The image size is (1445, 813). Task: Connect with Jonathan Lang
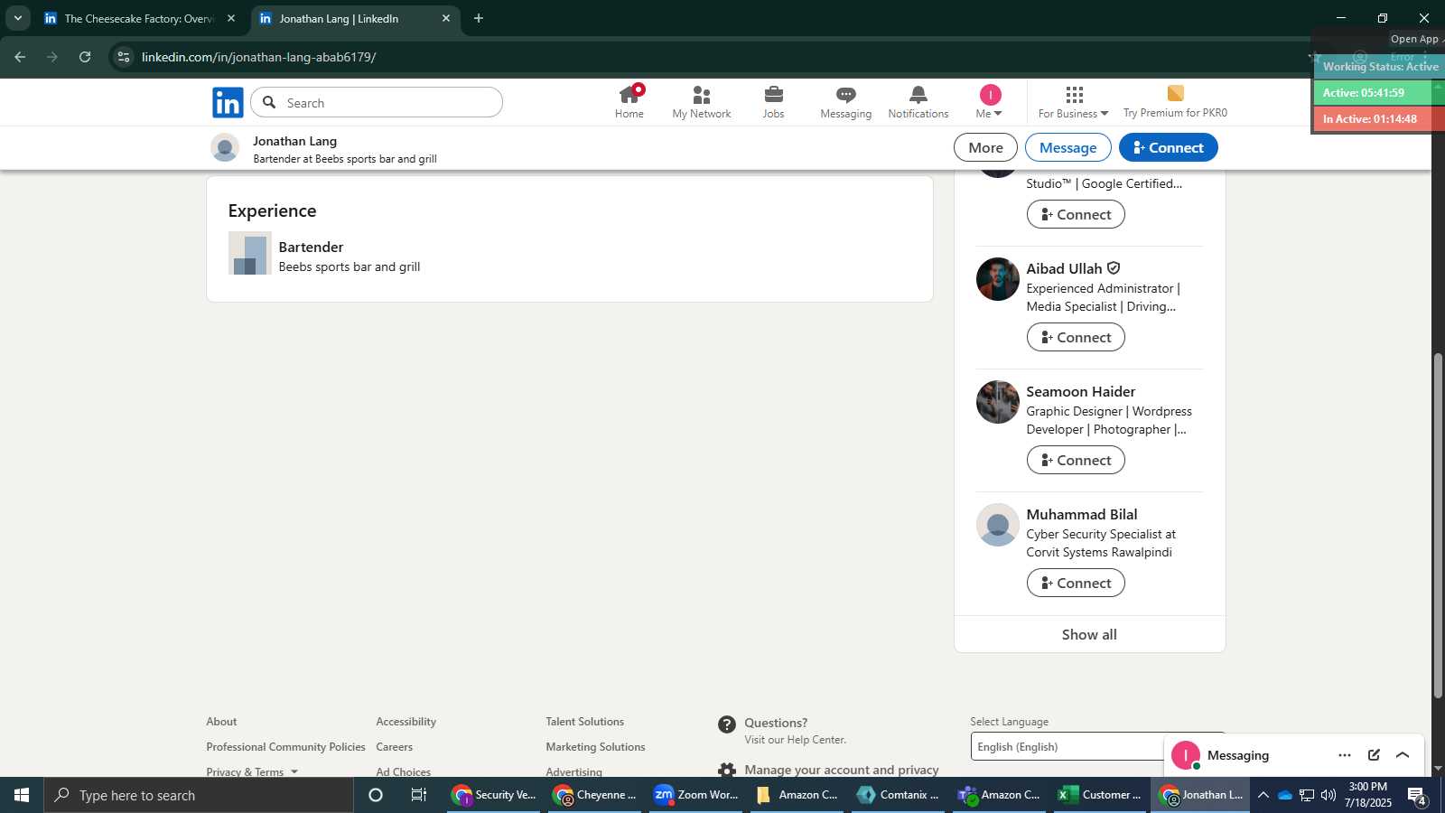[1168, 147]
